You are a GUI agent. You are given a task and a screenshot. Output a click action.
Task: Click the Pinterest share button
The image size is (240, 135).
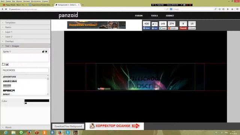[183, 28]
